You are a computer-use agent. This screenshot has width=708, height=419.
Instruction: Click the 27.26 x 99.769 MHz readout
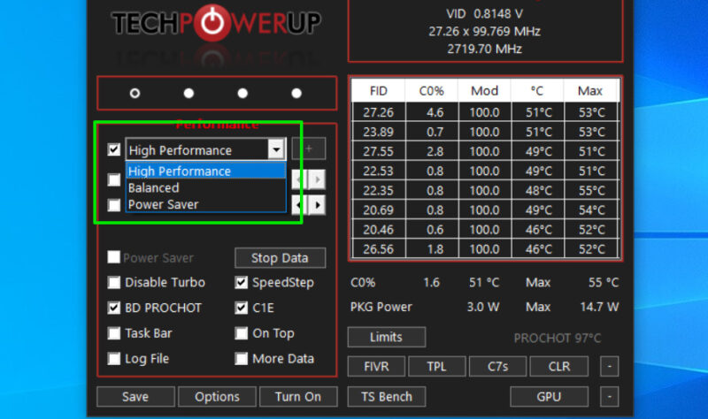[484, 32]
